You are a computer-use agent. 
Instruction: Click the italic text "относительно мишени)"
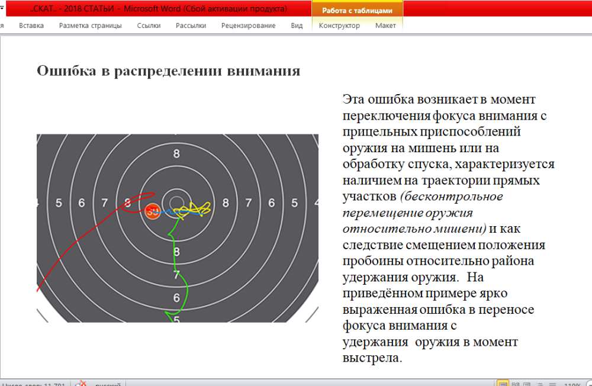coord(414,229)
